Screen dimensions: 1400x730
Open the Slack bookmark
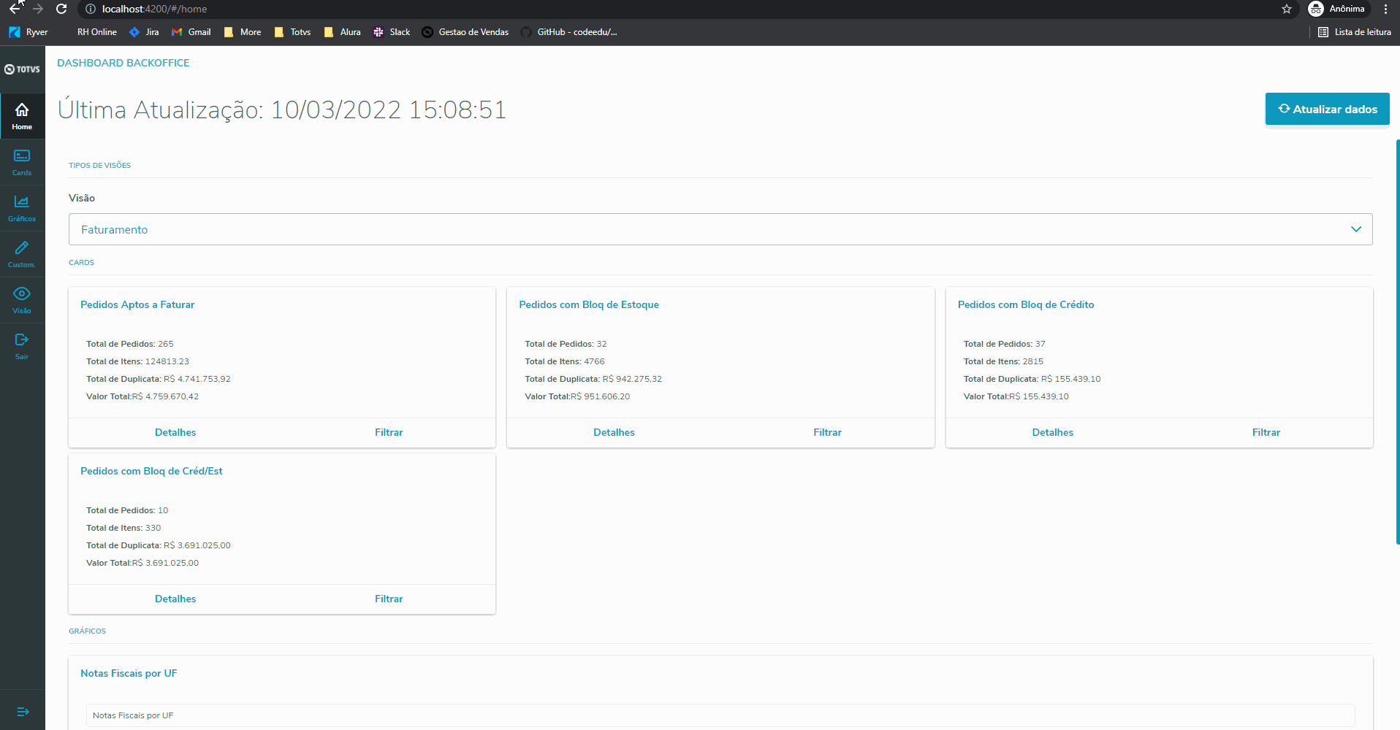click(x=392, y=32)
